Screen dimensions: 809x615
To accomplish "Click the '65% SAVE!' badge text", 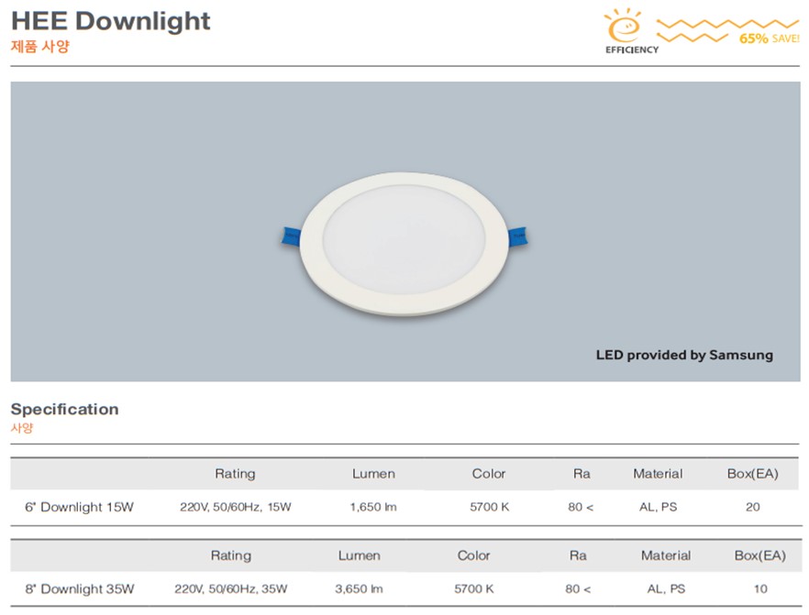I will [770, 38].
